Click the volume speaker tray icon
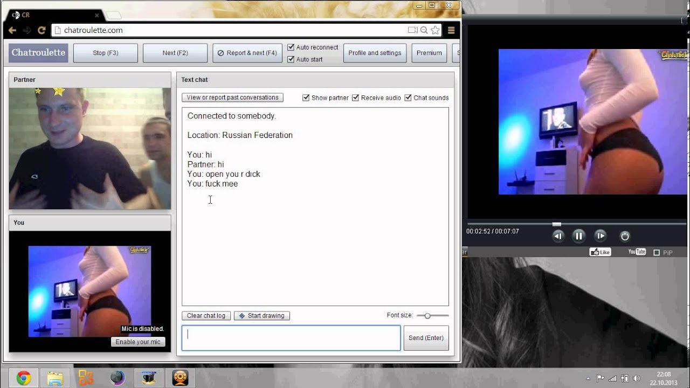Screen dimensions: 690x388 click(x=637, y=378)
